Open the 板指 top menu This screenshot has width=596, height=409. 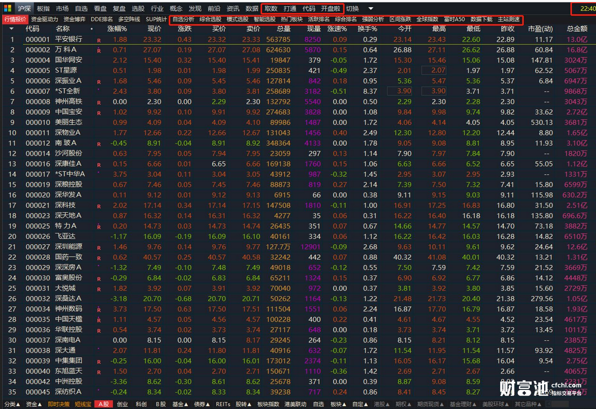coord(43,8)
